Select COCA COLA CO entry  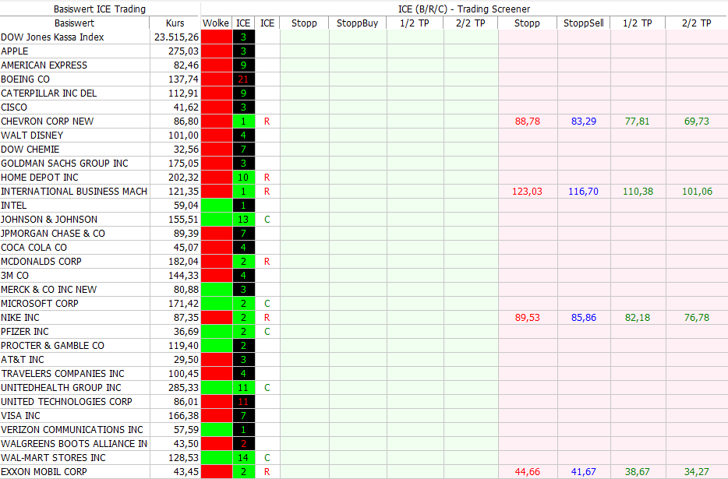[34, 248]
